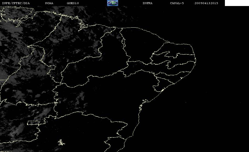249x152 pixels.
Task: Select the NOAA label in header
Action: click(49, 3)
